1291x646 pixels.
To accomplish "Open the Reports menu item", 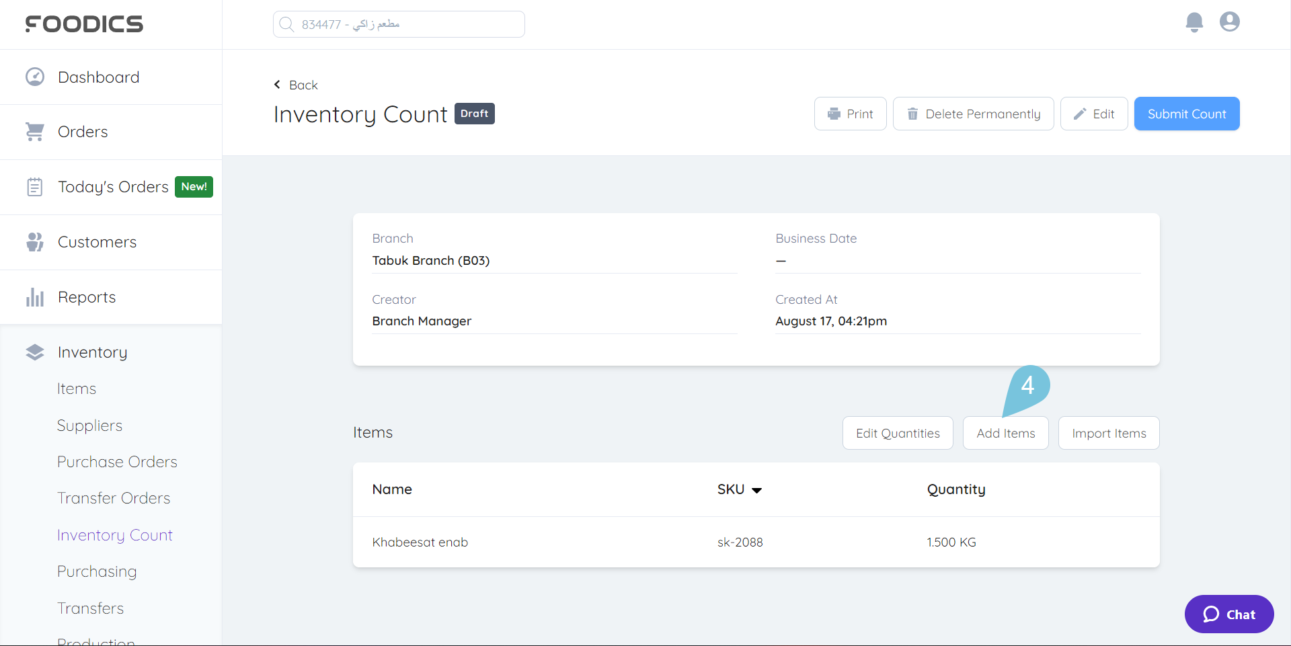I will [111, 298].
